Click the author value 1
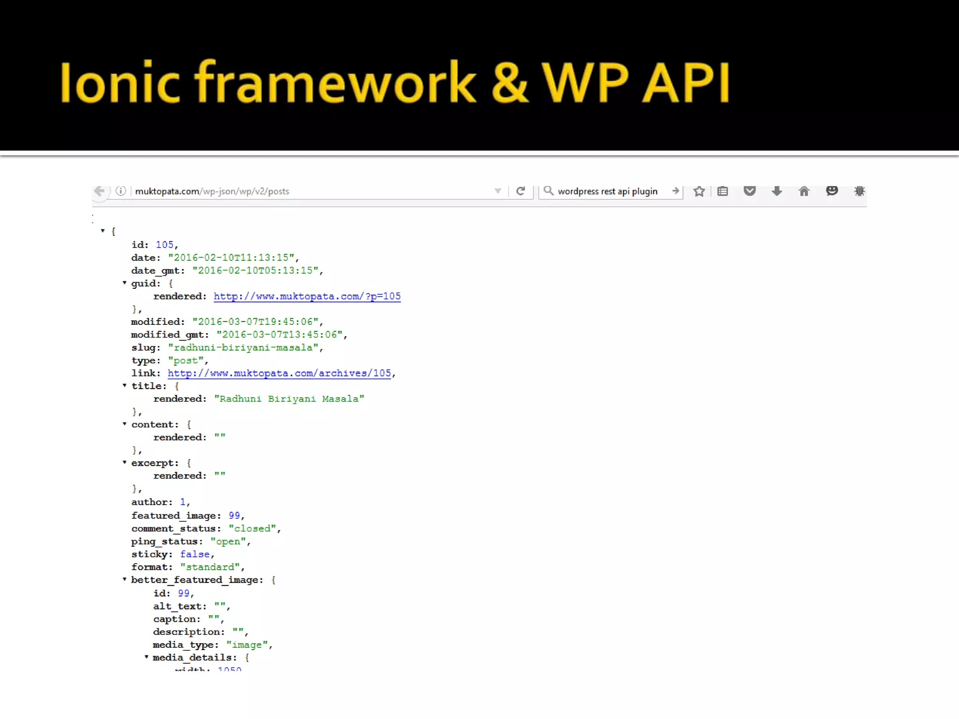Screen dimensions: 959x719 183,502
